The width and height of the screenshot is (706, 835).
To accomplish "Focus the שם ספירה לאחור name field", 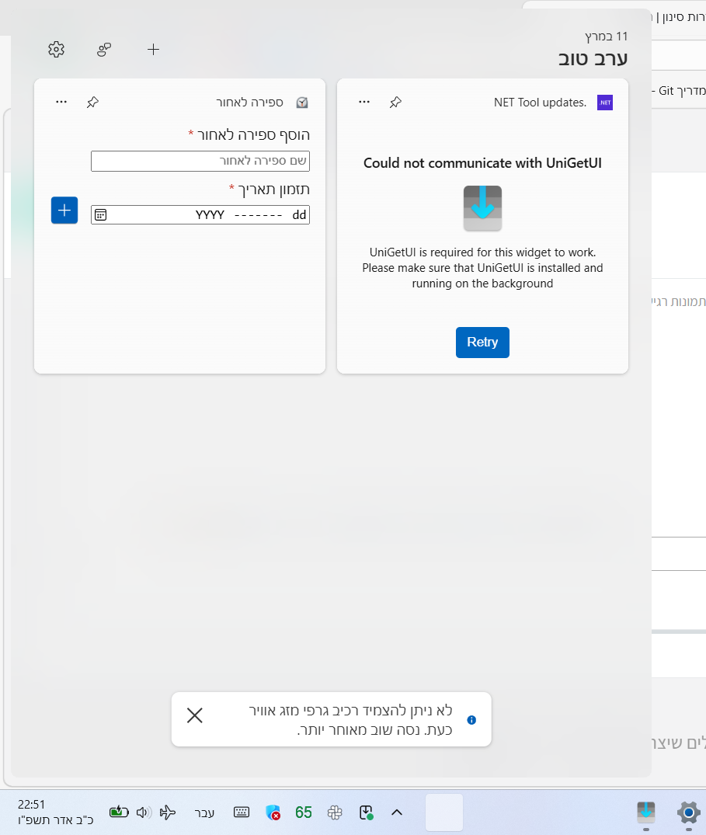I will click(200, 161).
